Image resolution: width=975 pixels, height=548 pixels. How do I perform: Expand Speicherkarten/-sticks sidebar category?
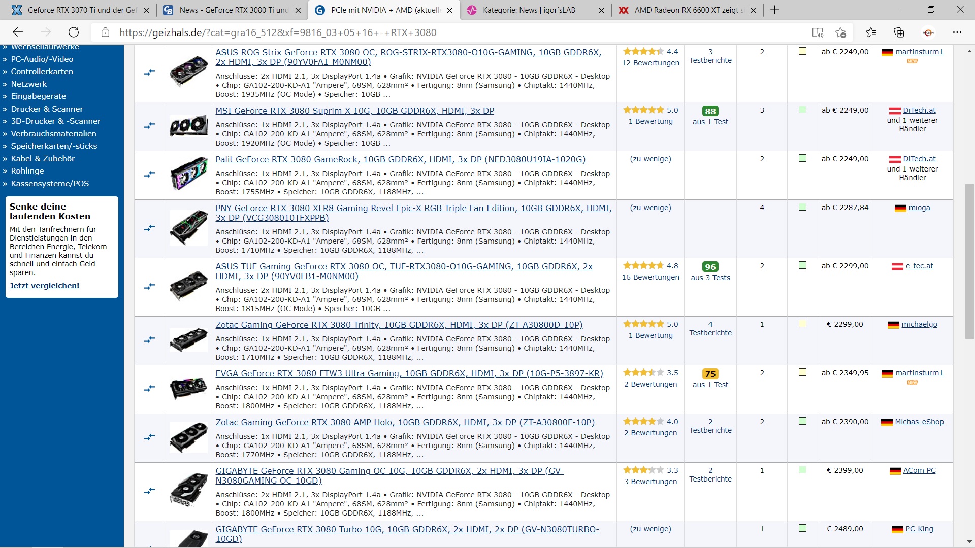pyautogui.click(x=54, y=146)
